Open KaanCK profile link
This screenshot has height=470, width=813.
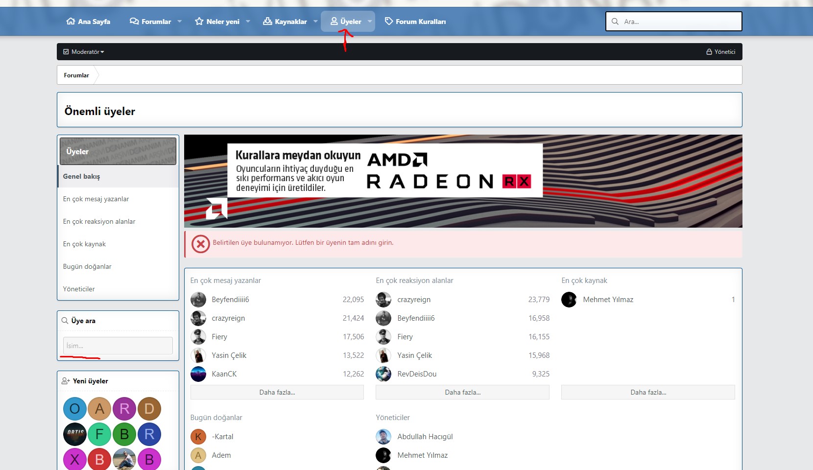tap(224, 374)
